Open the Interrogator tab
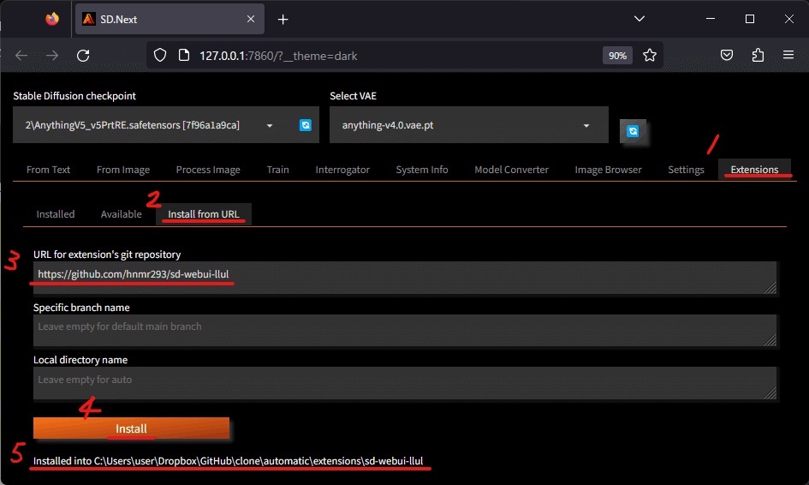 342,170
